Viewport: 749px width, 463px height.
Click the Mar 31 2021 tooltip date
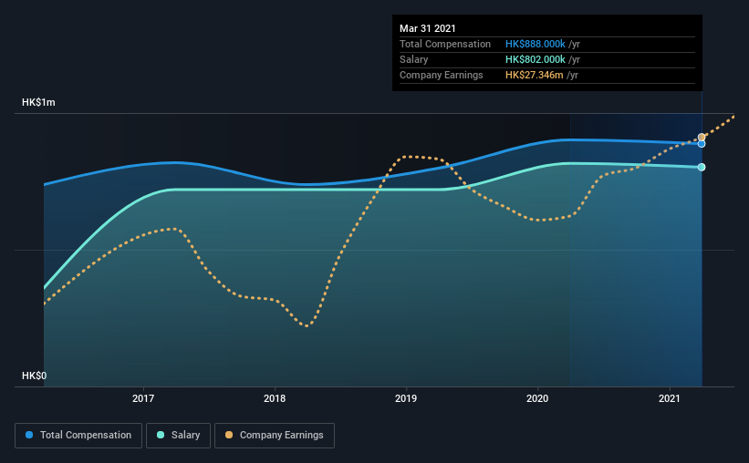coord(428,28)
